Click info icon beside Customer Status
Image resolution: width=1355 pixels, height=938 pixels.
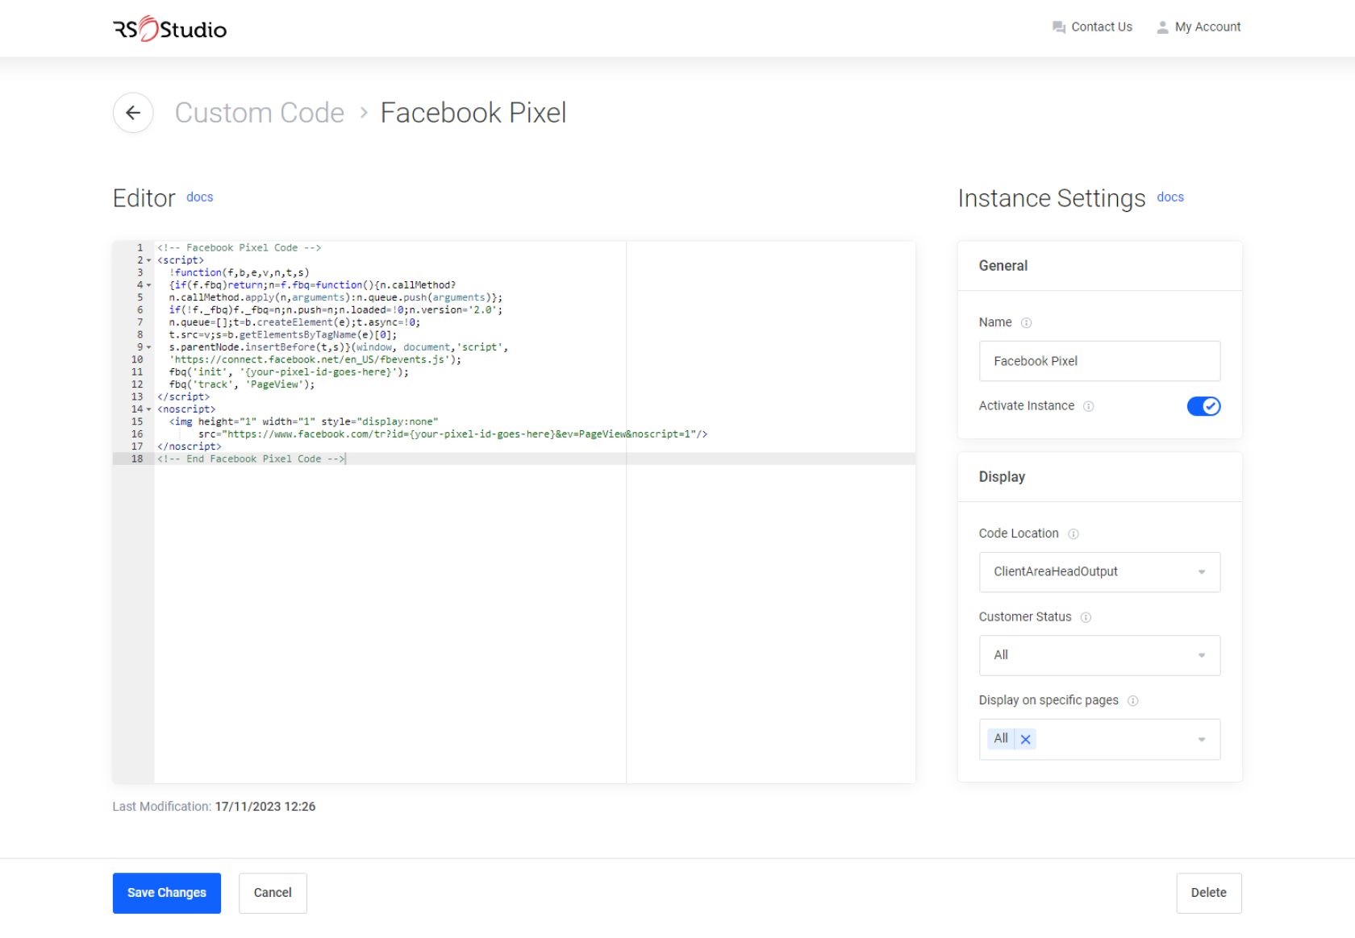pyautogui.click(x=1086, y=617)
